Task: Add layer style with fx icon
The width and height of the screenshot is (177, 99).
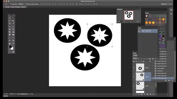Action: (139, 94)
